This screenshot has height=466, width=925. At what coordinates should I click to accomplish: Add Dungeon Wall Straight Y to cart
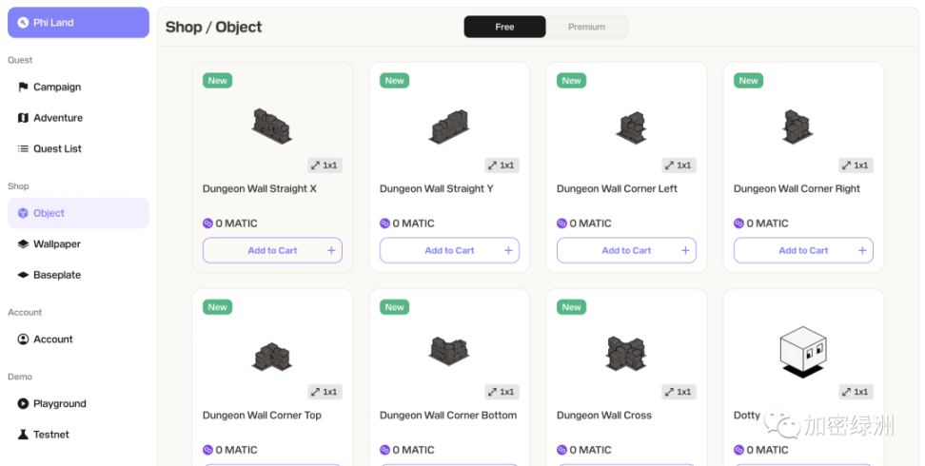(449, 250)
